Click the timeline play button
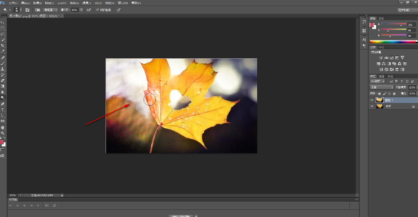Viewport: 418px width, 217px height. click(25, 205)
